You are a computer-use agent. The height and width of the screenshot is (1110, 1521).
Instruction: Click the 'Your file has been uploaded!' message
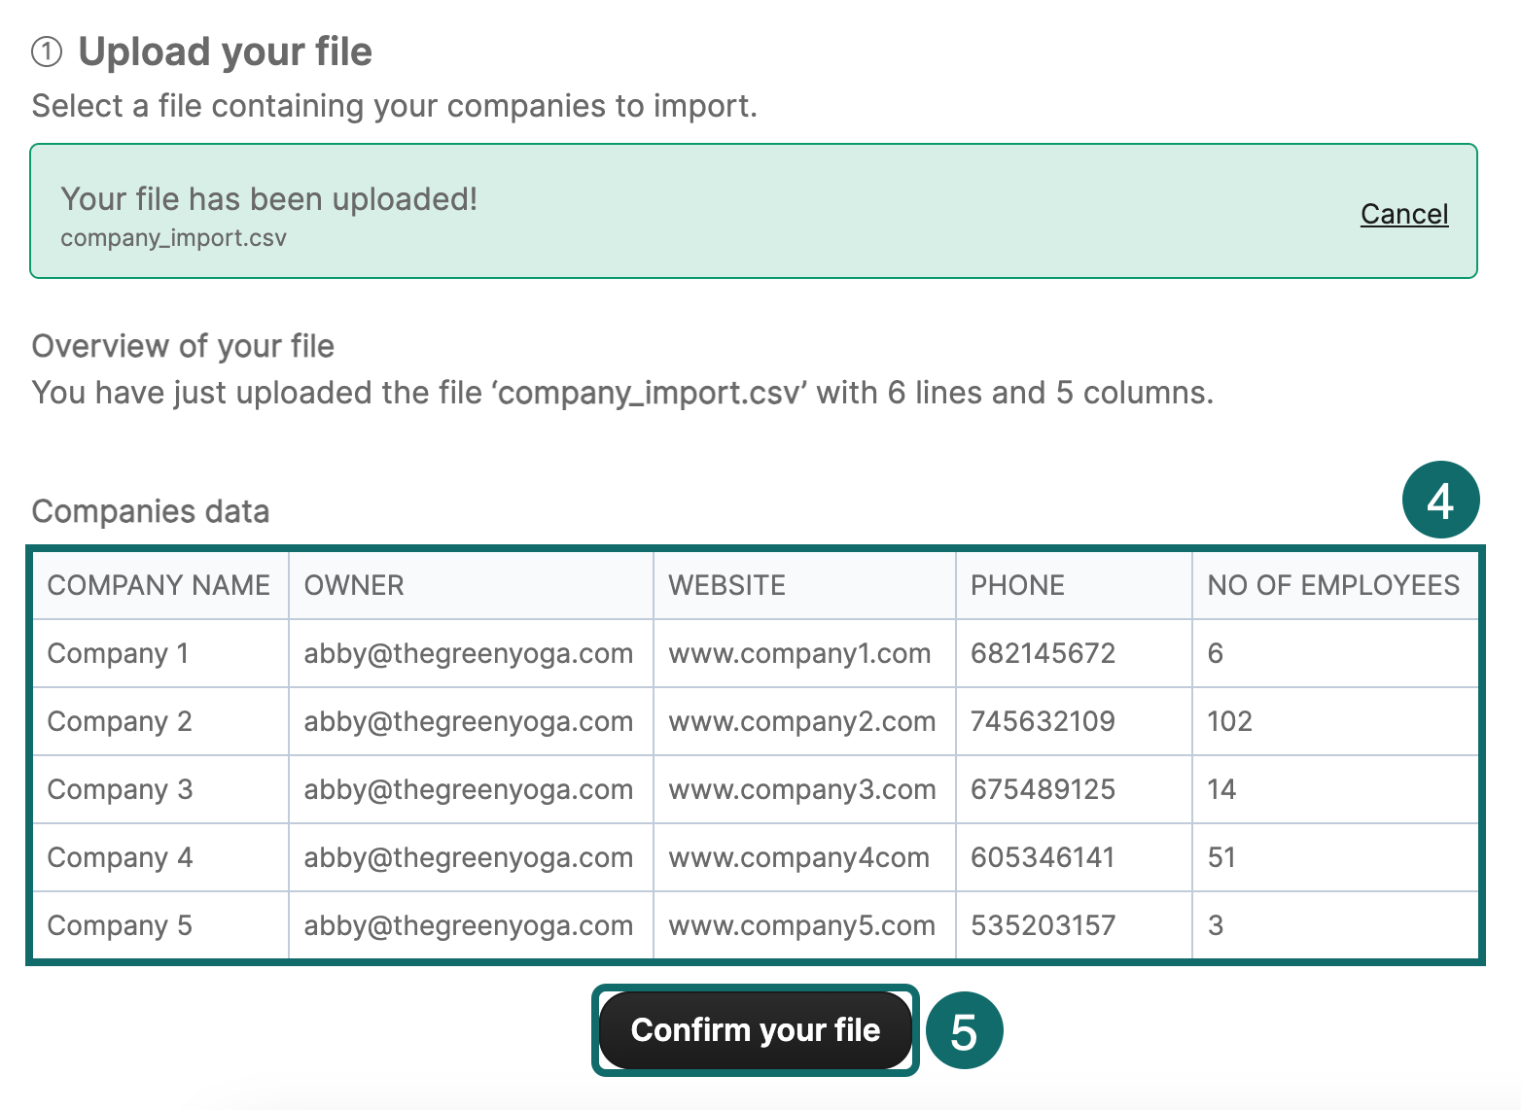click(x=268, y=198)
